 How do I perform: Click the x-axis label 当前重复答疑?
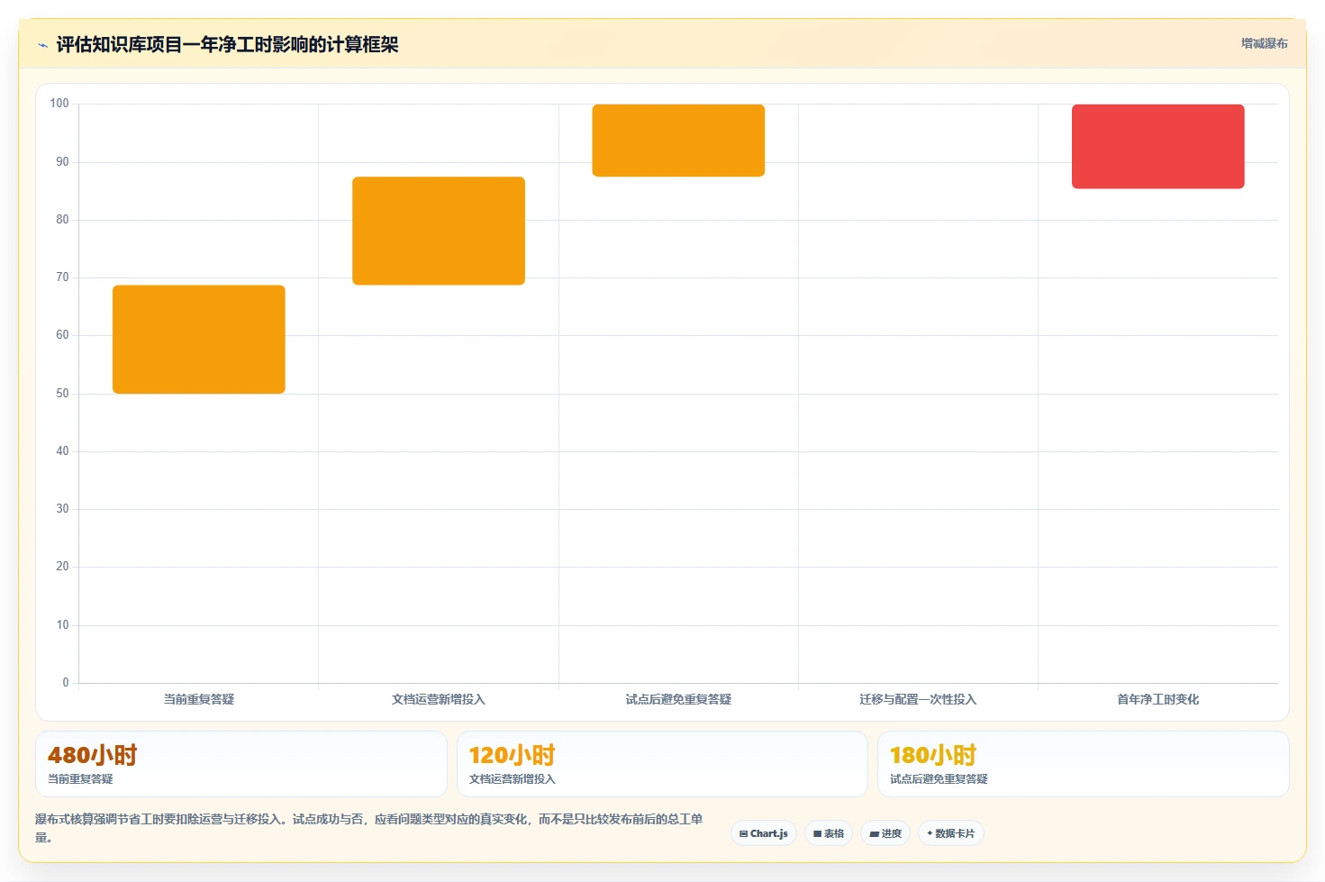tap(199, 699)
